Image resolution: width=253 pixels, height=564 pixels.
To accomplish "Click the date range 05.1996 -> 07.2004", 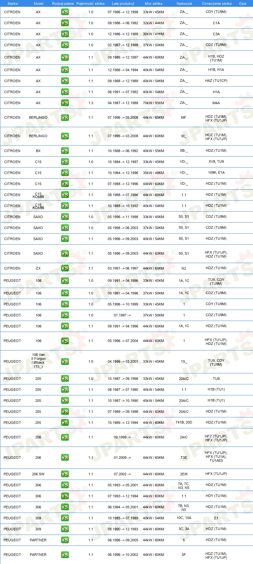I will 123,341.
